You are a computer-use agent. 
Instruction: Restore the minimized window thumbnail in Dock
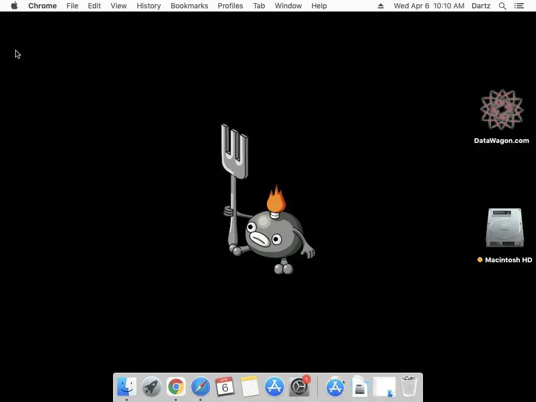(x=385, y=387)
